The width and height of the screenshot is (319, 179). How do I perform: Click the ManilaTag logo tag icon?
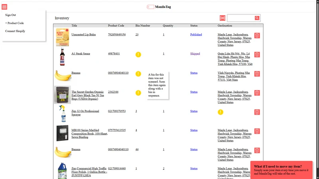[150, 7]
